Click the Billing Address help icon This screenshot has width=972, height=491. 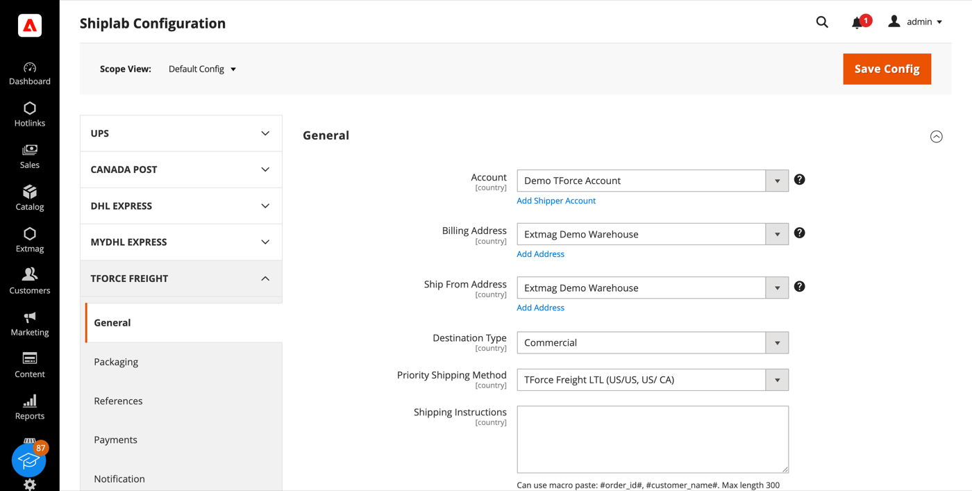point(800,233)
